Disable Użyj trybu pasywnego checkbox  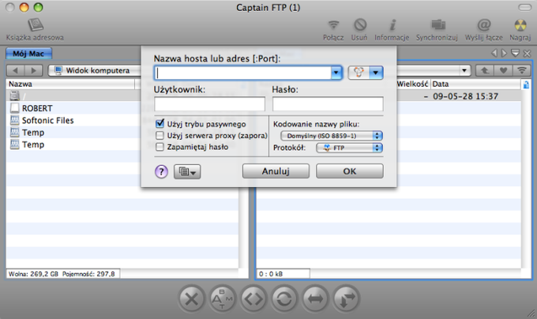pyautogui.click(x=160, y=123)
